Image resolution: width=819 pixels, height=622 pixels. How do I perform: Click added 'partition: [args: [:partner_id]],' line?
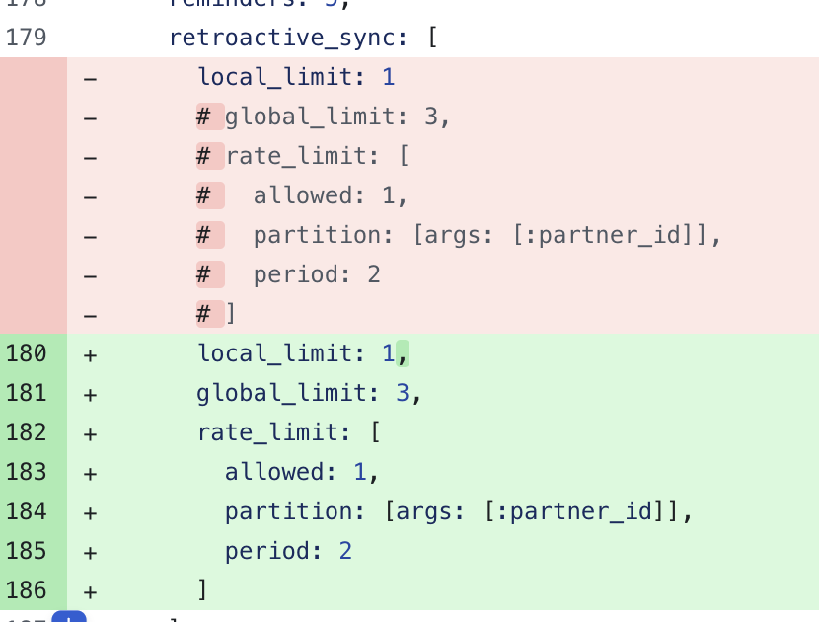pos(459,511)
